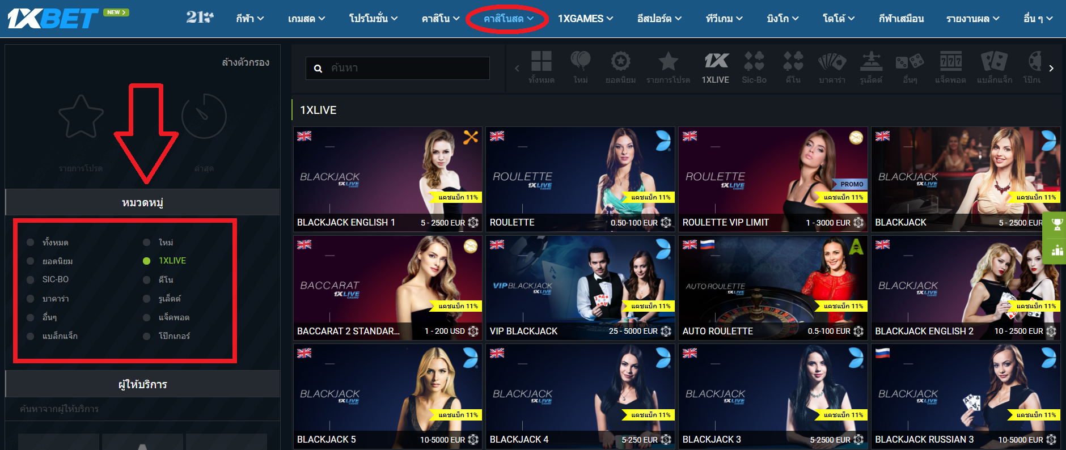The height and width of the screenshot is (450, 1066).
Task: Focus the ค้นหา game search field
Action: click(397, 68)
